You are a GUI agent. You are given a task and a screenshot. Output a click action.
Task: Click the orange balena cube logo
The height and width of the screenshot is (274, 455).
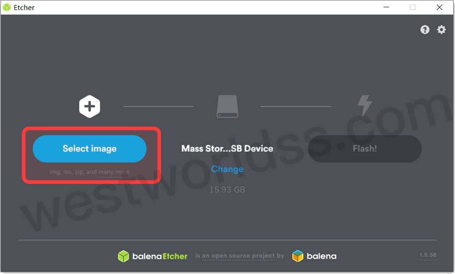tap(298, 256)
